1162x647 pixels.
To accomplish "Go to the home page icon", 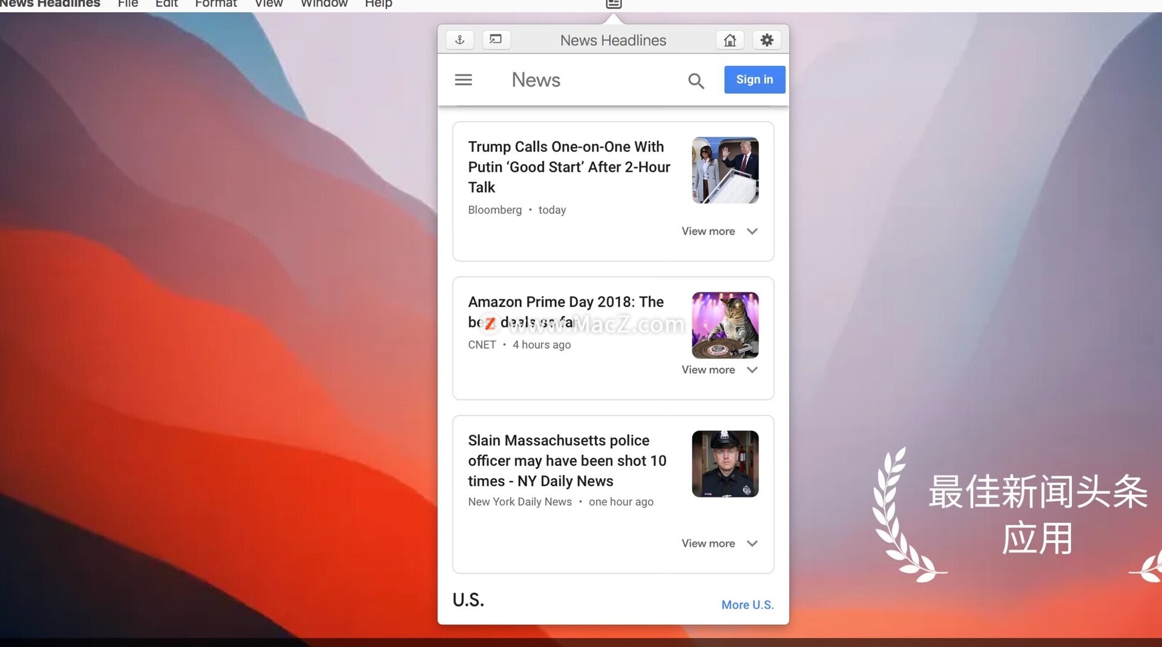I will click(x=730, y=40).
